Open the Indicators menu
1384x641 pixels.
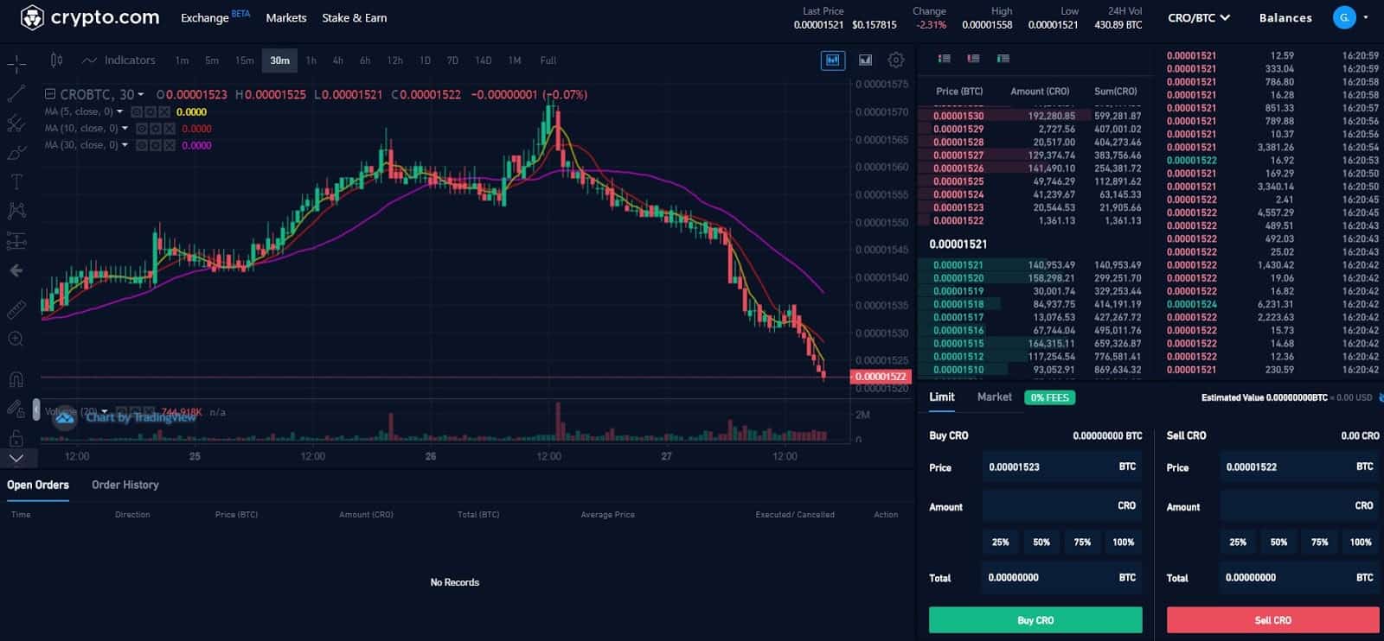tap(119, 60)
